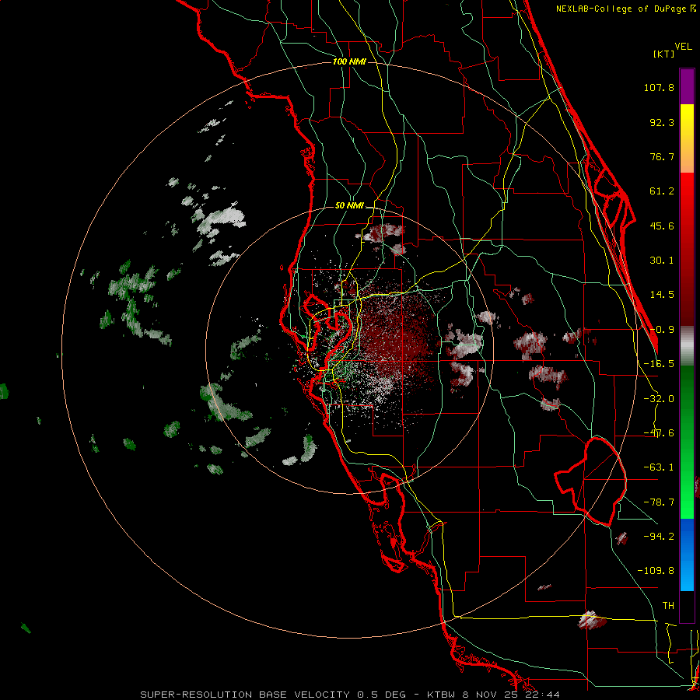This screenshot has height=700, width=700.
Task: Select the 14.5 velocity scale value
Action: coord(662,295)
